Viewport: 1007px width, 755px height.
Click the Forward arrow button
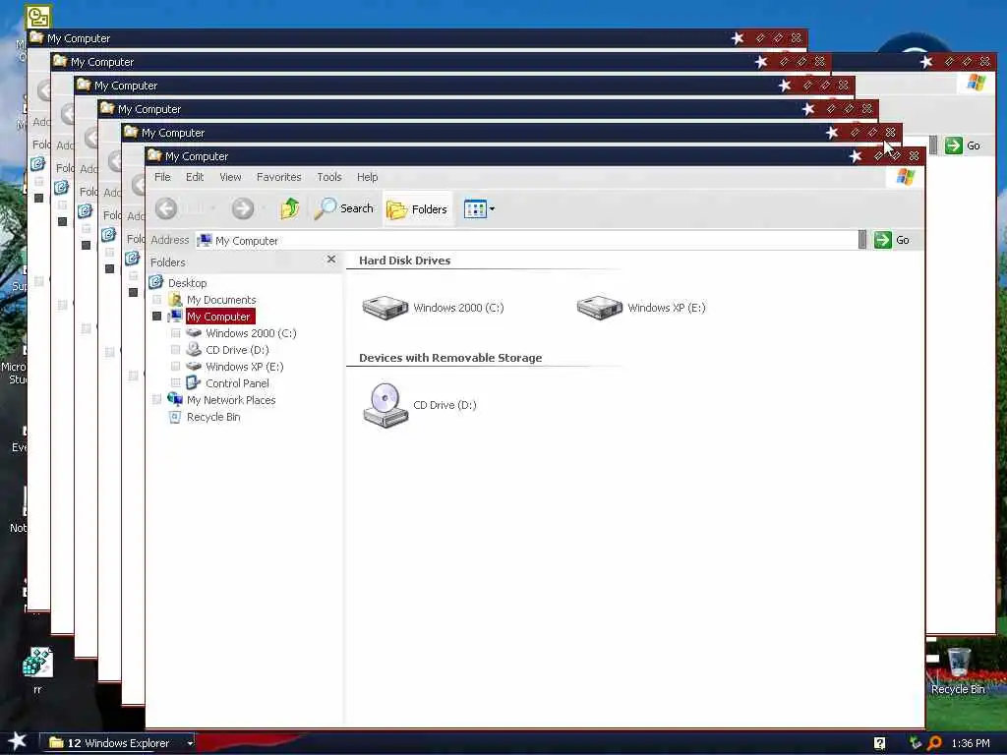(242, 208)
